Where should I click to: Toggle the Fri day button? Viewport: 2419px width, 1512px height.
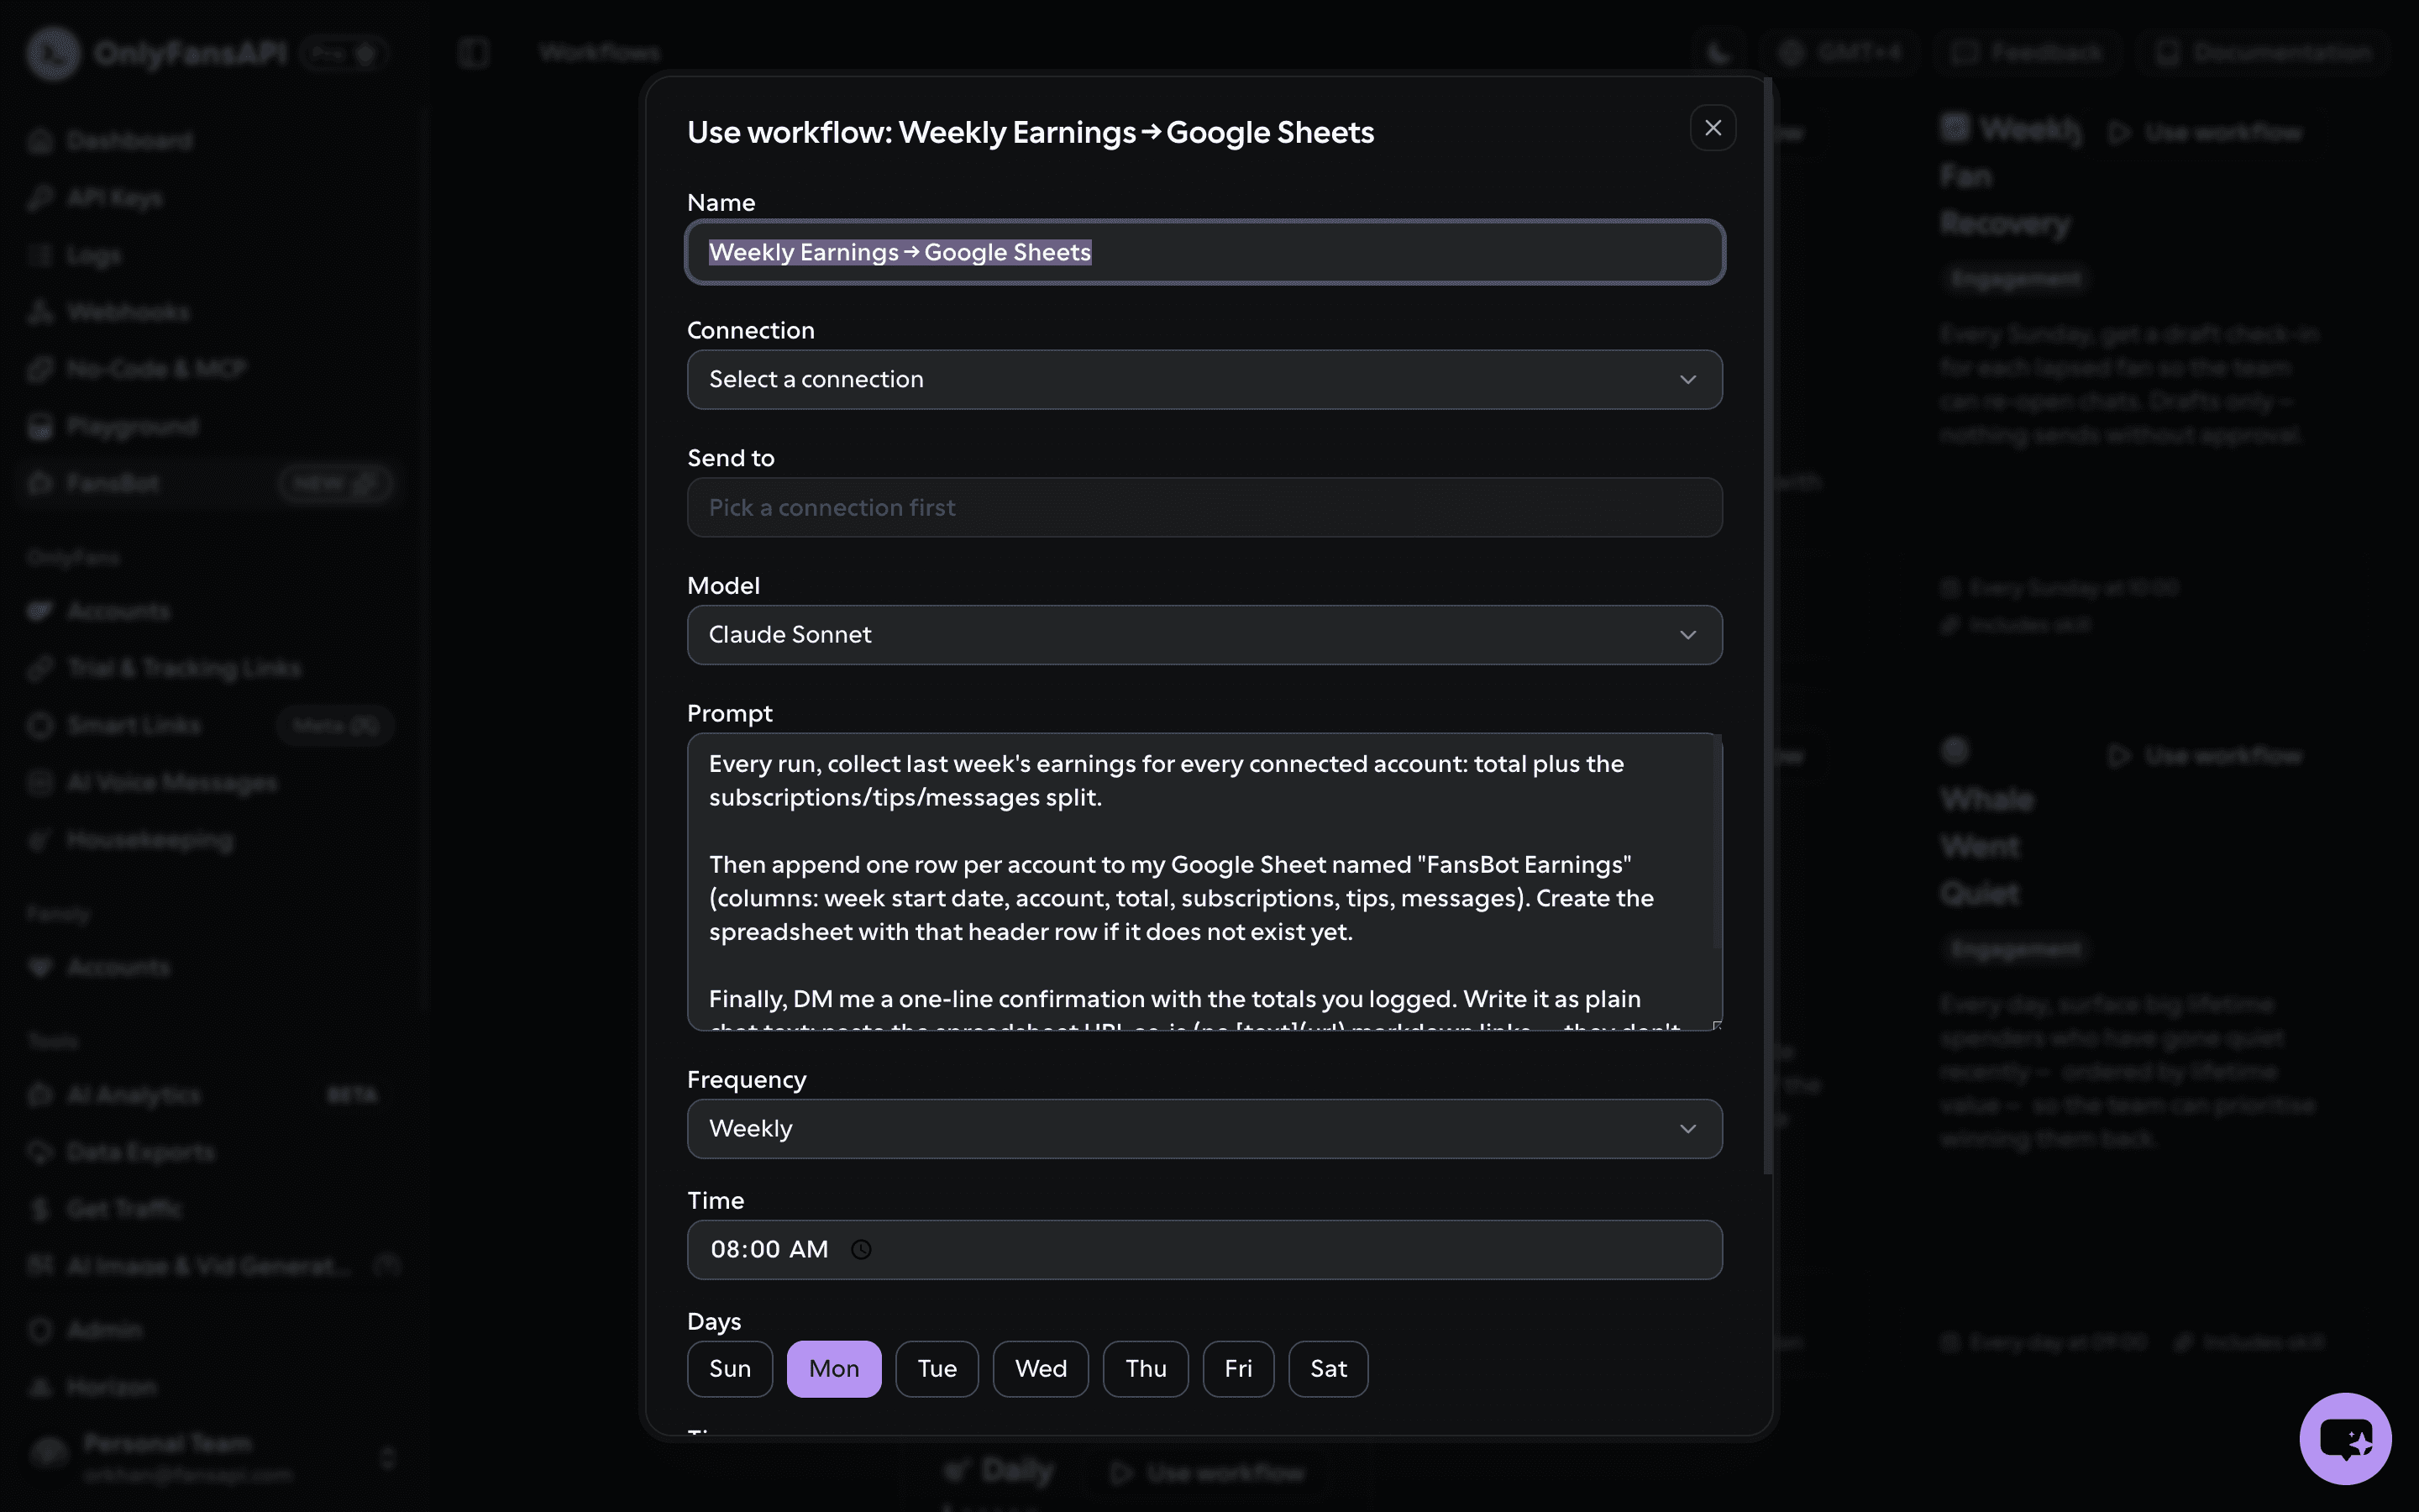(1239, 1369)
